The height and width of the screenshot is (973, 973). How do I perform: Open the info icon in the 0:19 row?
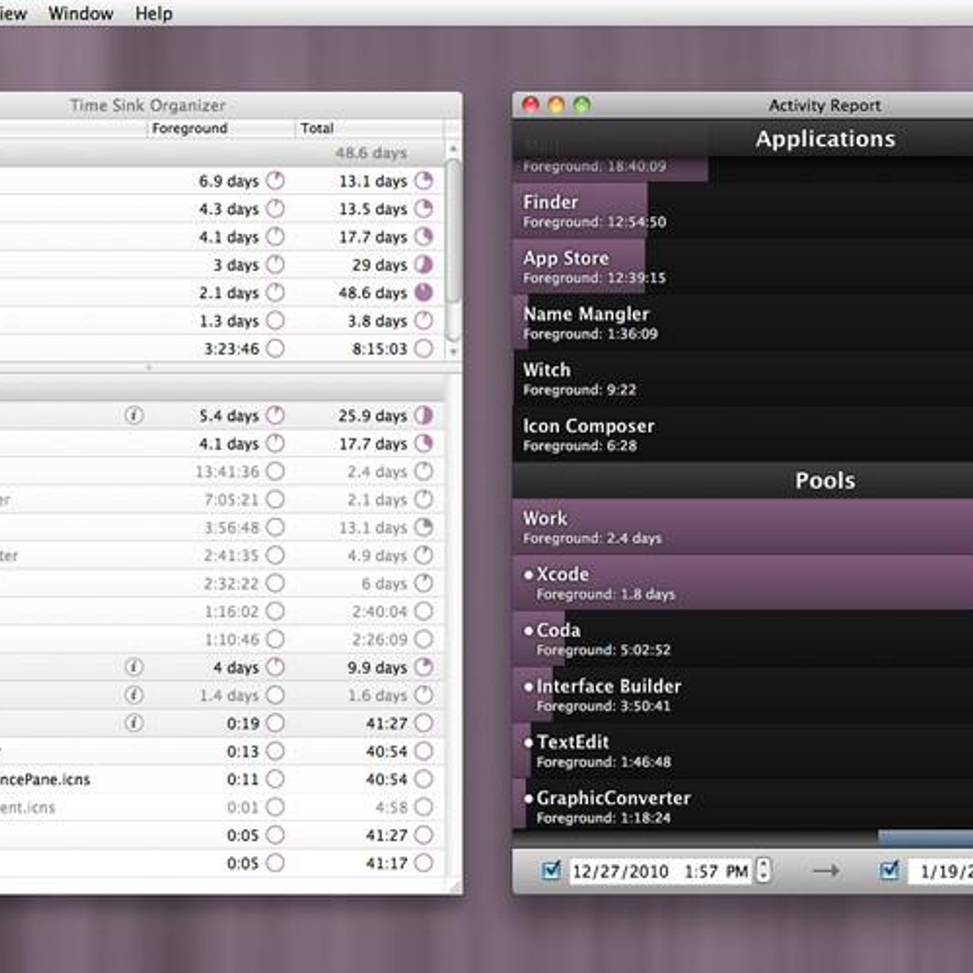[x=135, y=722]
